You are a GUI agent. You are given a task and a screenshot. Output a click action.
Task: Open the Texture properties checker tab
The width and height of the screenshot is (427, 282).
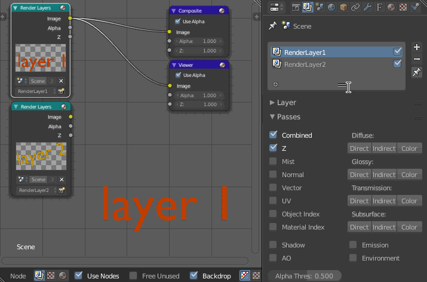click(x=403, y=8)
